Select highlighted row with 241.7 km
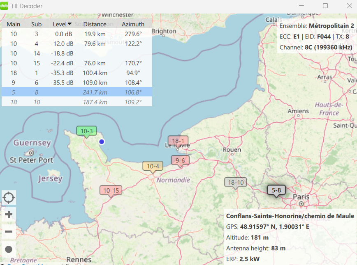Viewport: 357px width, 265px height. tap(77, 92)
